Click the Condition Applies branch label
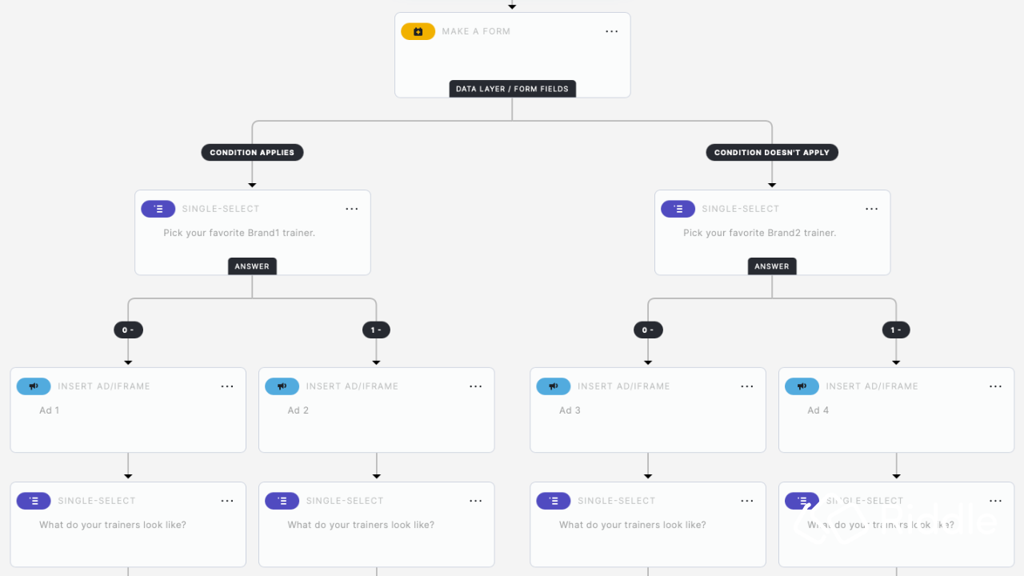Image resolution: width=1024 pixels, height=576 pixels. pos(252,152)
